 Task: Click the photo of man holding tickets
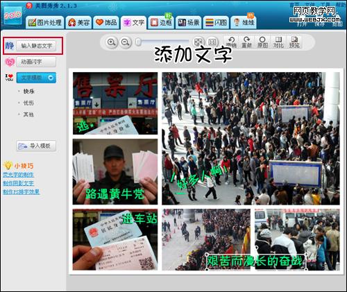pyautogui.click(x=115, y=171)
